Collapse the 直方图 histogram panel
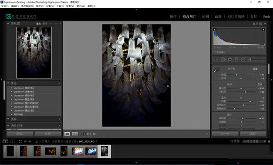Image resolution: width=273 pixels, height=165 pixels. click(x=265, y=24)
